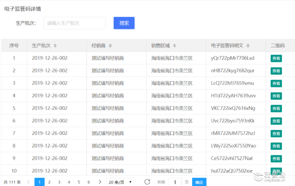The width and height of the screenshot is (295, 186).
Task: View QR code for HTd722yAH7639uvv
Action: click(x=276, y=96)
